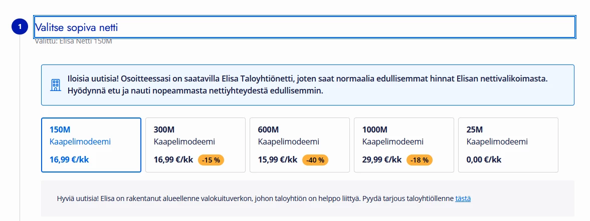This screenshot has width=590, height=221.
Task: Choose the 300M plan card
Action: [x=195, y=145]
